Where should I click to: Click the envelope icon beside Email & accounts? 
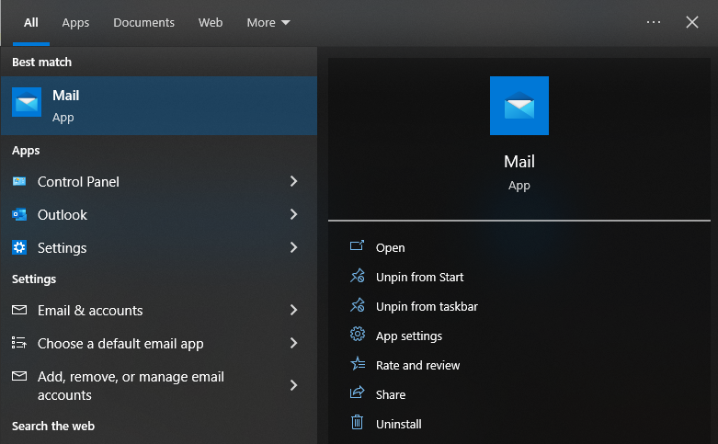pyautogui.click(x=19, y=311)
